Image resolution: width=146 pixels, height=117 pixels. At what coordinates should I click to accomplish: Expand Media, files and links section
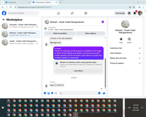pyautogui.click(x=125, y=58)
